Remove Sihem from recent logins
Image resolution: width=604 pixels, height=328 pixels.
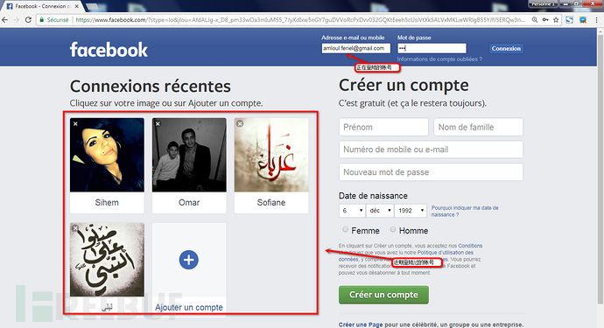point(75,123)
